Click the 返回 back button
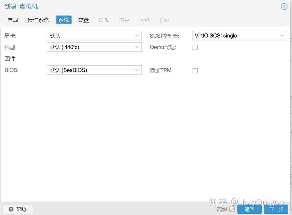 point(249,209)
